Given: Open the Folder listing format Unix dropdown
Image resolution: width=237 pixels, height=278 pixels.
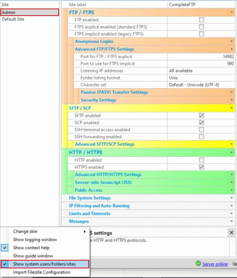Looking at the screenshot, I should pos(201,78).
